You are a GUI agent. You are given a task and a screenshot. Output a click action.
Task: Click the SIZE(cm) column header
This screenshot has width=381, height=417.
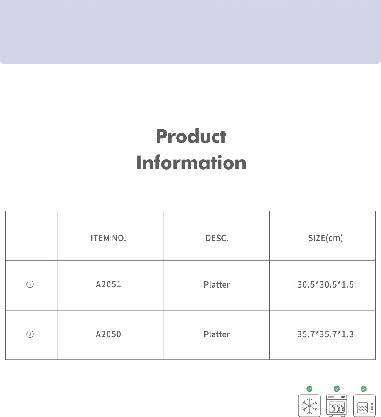pyautogui.click(x=325, y=238)
